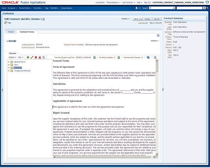Open the Save button dropdown arrow
Screen dimensions: 210x168
click(141, 19)
